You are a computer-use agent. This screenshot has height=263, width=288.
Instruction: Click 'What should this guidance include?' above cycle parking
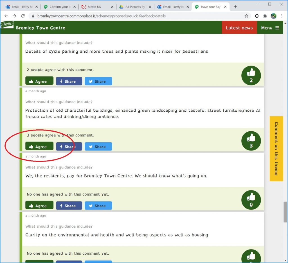59,43
